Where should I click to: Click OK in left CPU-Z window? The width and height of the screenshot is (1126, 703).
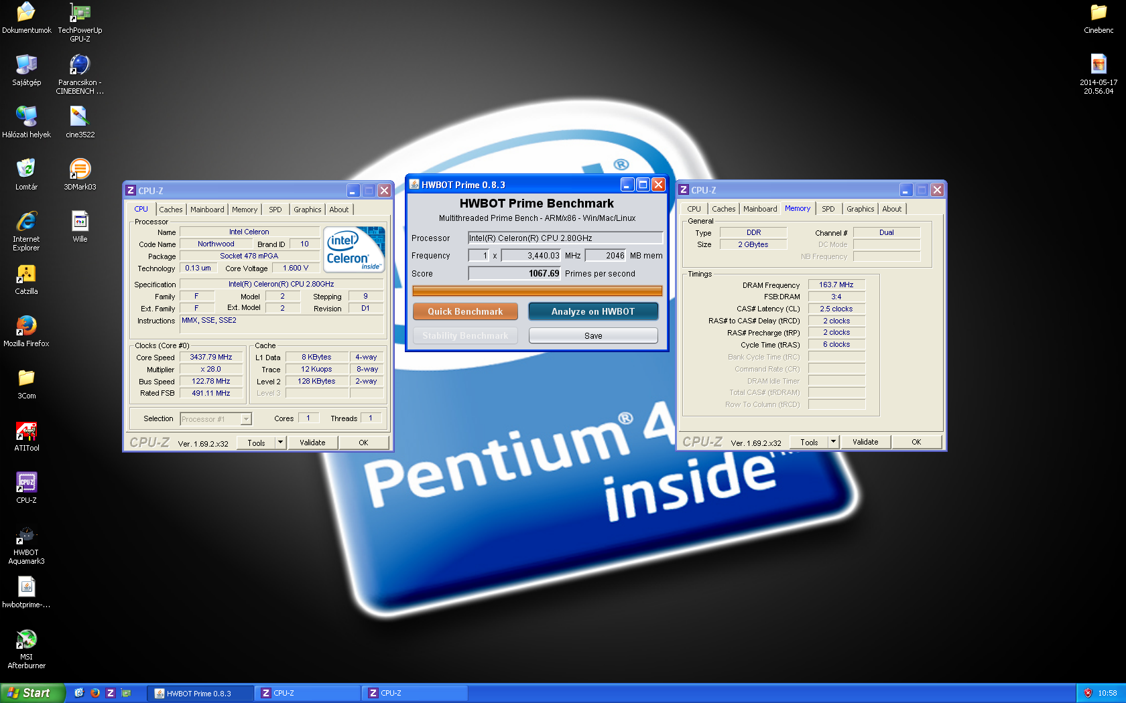click(x=363, y=443)
